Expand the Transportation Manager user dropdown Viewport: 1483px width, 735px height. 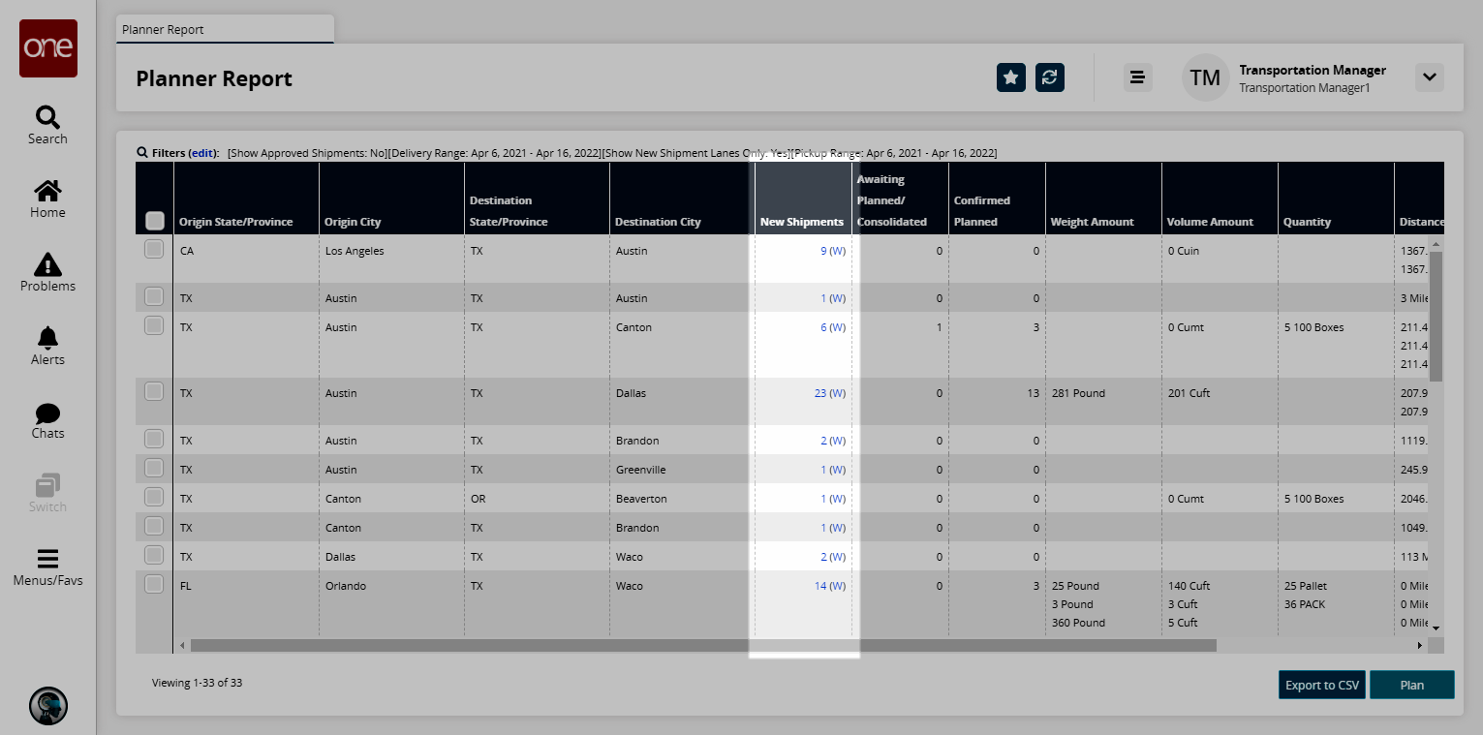(x=1429, y=77)
